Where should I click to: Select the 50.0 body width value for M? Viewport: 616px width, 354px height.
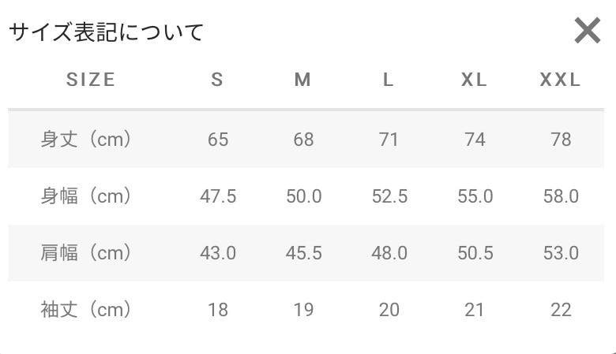point(304,196)
